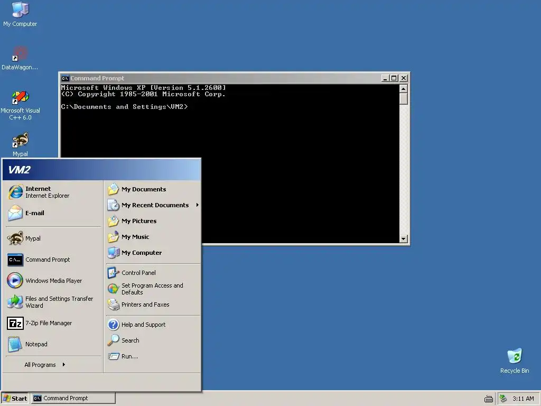Start Windows Media Player from Start menu

coord(53,281)
